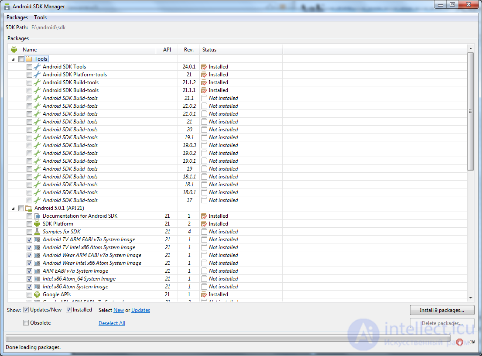Uncheck Android TV Intel x86 Atom System Image

tap(29, 247)
